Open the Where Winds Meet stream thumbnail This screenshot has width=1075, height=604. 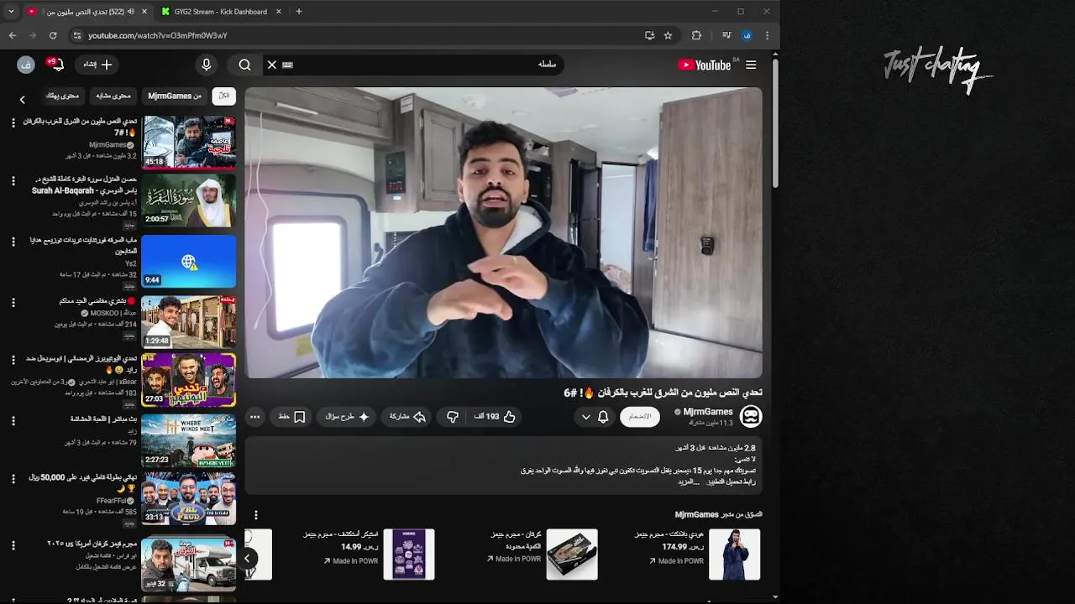188,440
